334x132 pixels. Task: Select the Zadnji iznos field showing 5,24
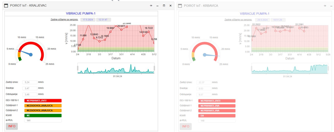pos(30,82)
